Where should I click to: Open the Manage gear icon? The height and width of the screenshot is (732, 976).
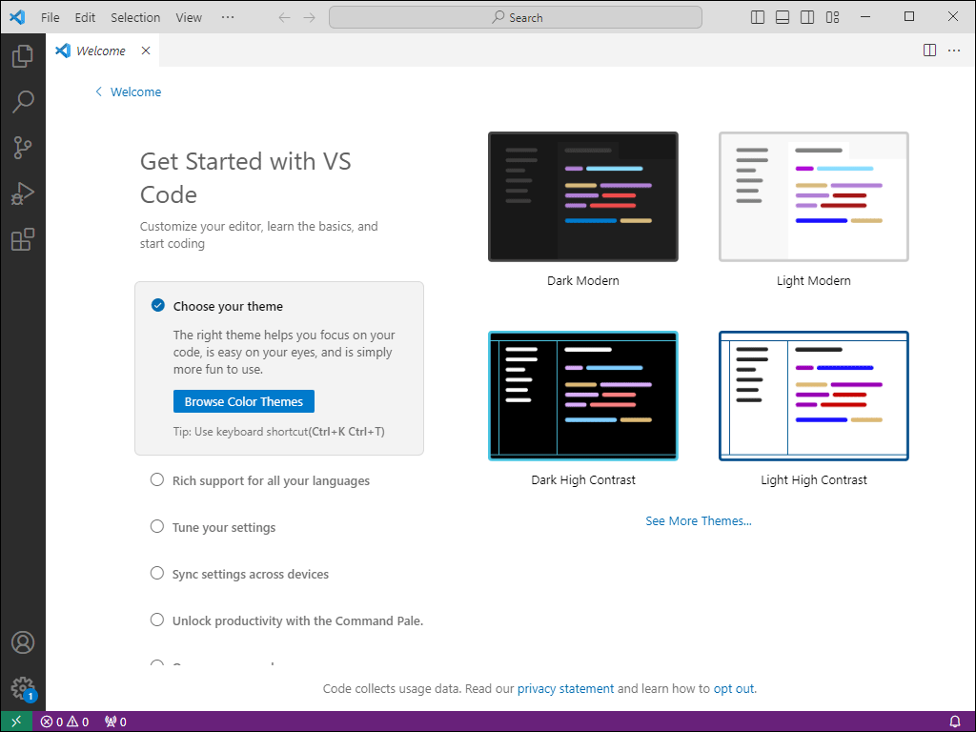[23, 688]
